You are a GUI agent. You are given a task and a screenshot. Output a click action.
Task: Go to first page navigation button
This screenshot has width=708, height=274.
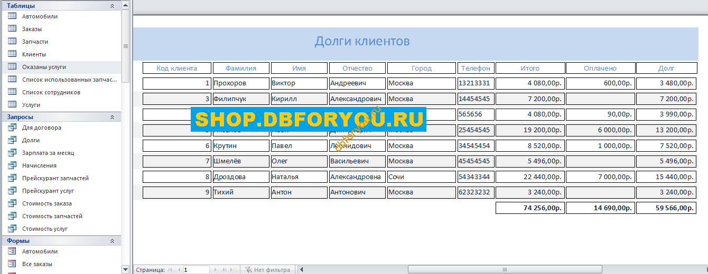pyautogui.click(x=170, y=270)
